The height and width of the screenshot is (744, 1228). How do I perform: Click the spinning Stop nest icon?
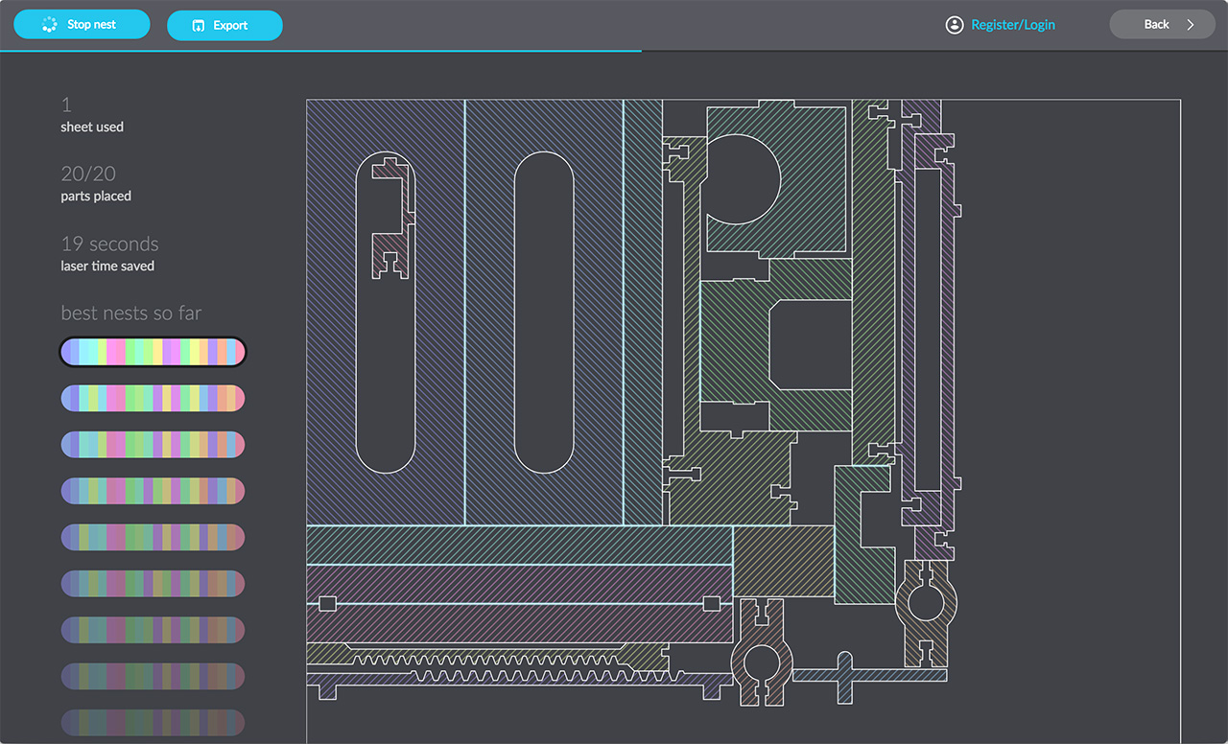tap(49, 24)
